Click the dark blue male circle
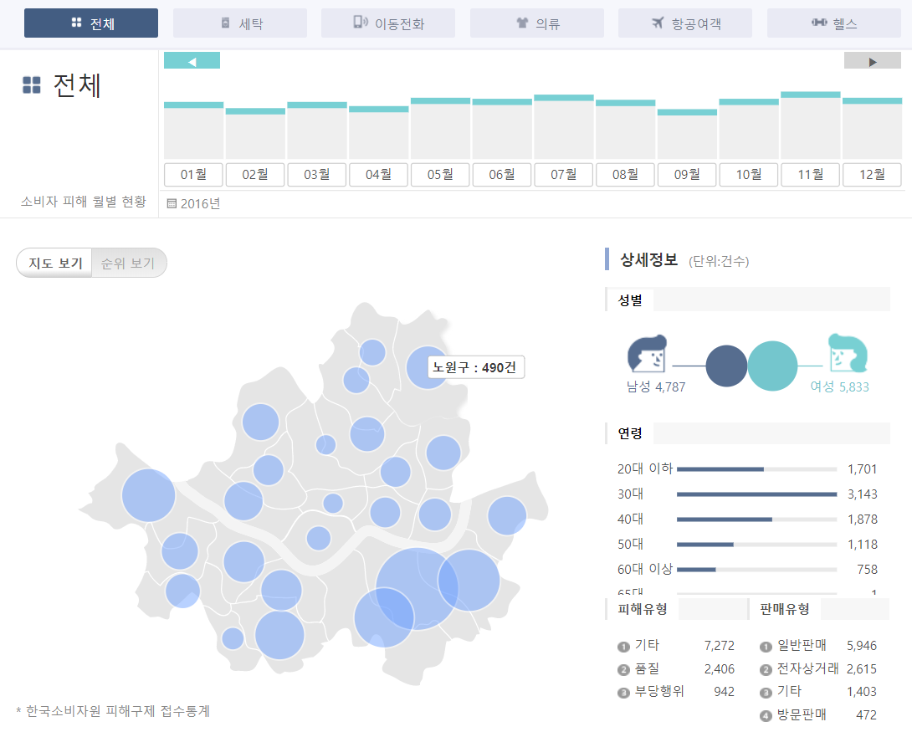The width and height of the screenshot is (912, 732). click(726, 366)
